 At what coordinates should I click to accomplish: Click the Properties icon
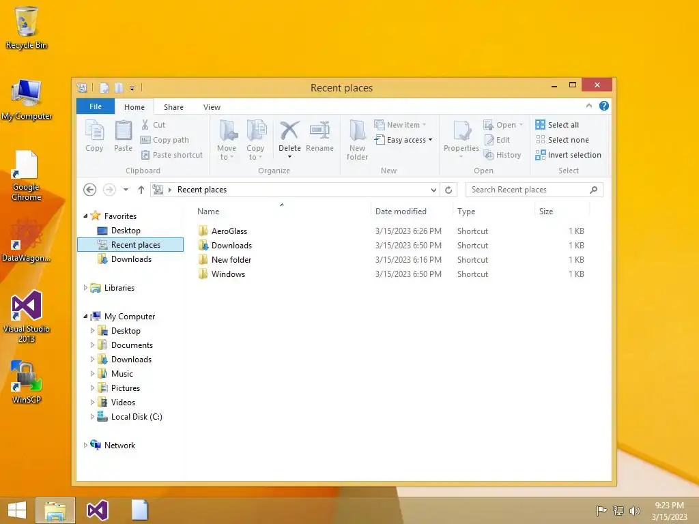pyautogui.click(x=461, y=131)
